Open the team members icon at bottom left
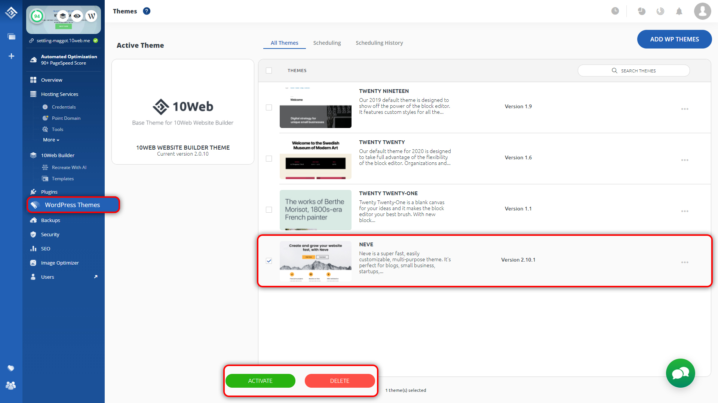The height and width of the screenshot is (403, 718). pos(11,385)
